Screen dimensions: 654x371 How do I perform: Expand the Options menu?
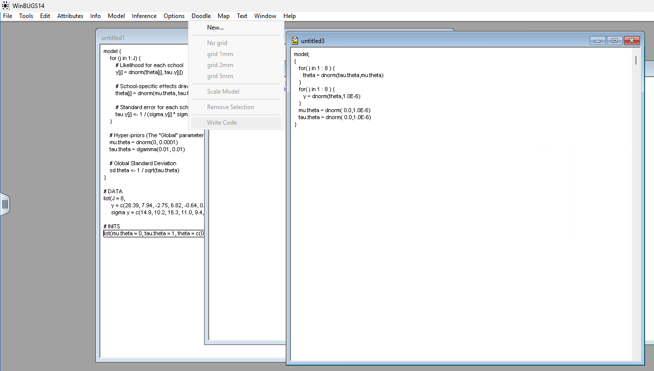coord(174,16)
